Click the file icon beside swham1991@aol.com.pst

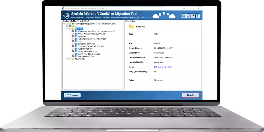coord(76,51)
